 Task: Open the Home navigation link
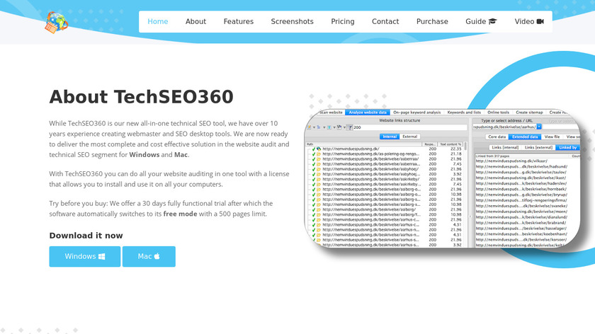[157, 22]
